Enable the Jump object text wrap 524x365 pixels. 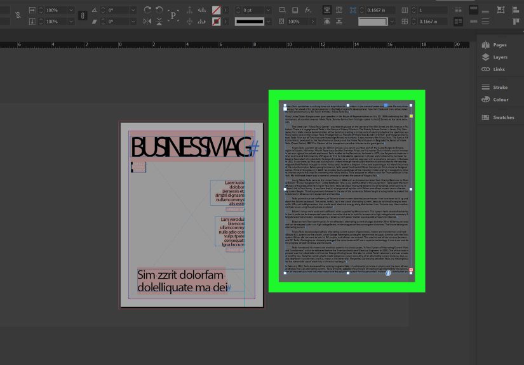click(339, 22)
